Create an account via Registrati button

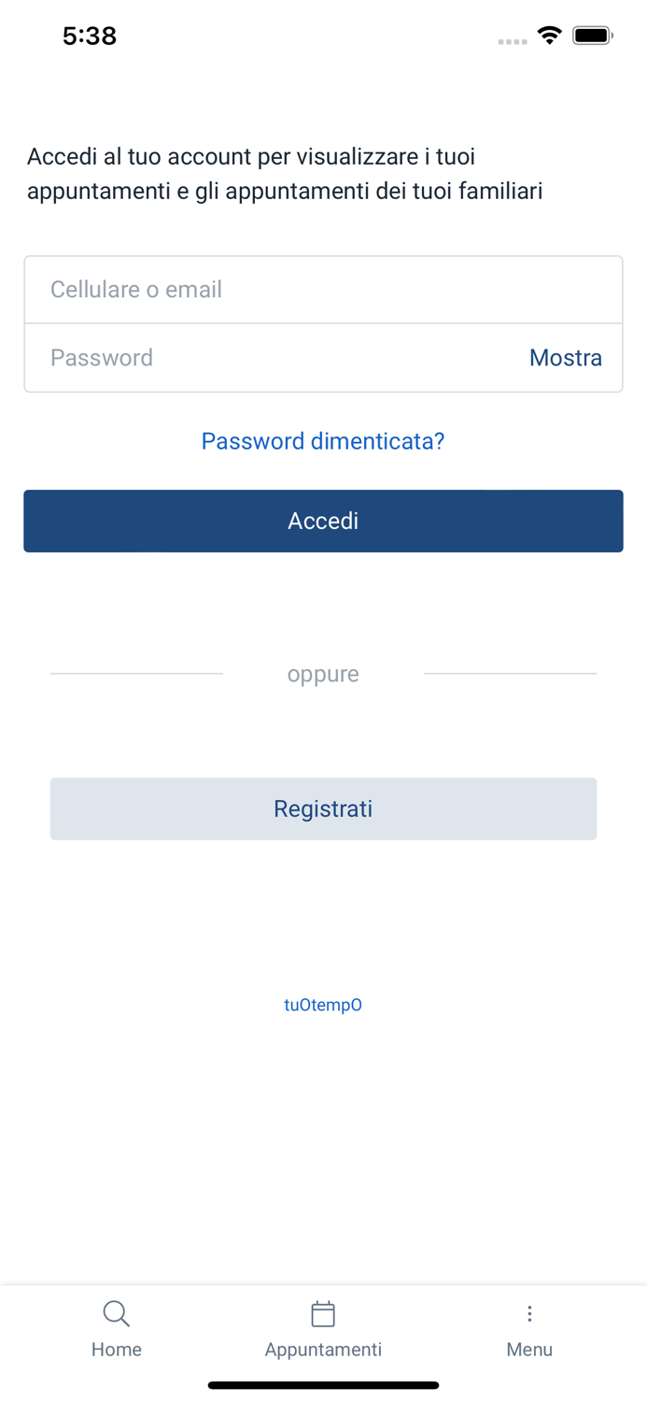pos(323,808)
